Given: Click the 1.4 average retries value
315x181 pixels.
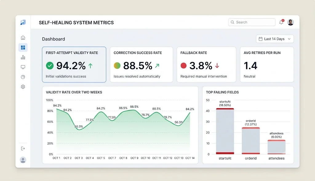Looking at the screenshot, I should (250, 66).
